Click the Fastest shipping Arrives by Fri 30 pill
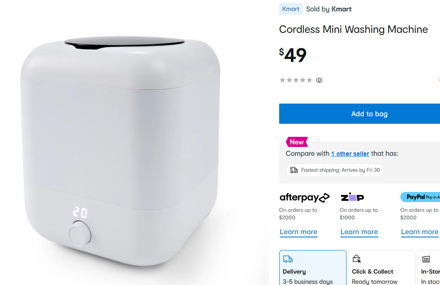This screenshot has width=440, height=285. pyautogui.click(x=335, y=170)
